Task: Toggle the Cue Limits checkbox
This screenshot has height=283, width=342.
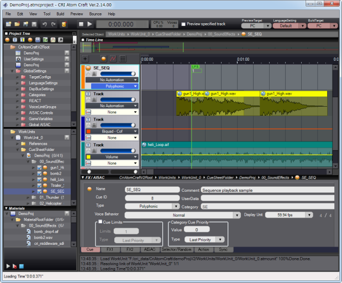Action: click(x=99, y=222)
